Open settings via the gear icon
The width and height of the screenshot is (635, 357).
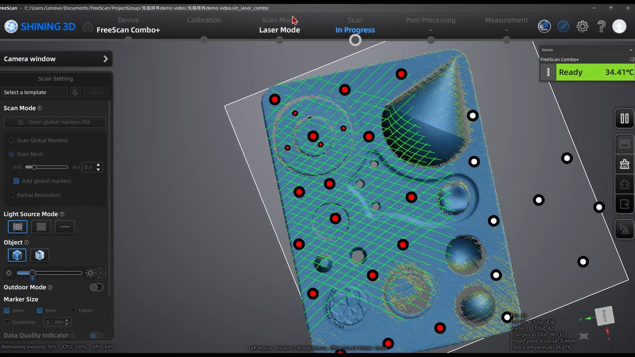(x=582, y=26)
